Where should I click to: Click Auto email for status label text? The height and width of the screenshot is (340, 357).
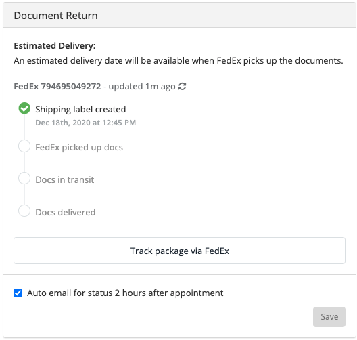[x=125, y=293]
